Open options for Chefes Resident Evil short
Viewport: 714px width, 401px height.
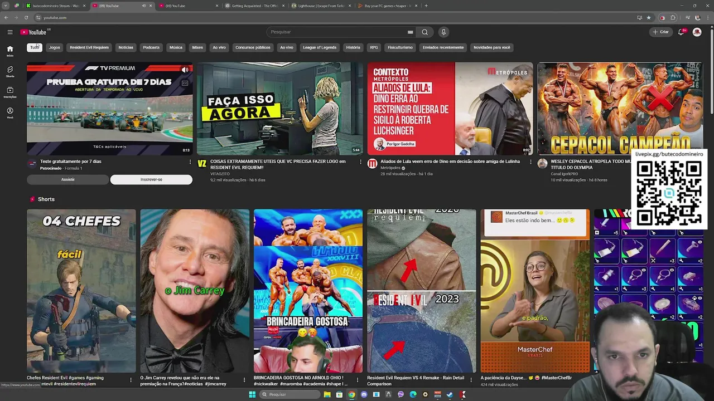131,380
